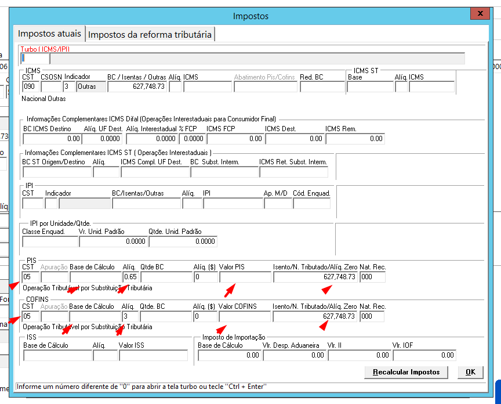Edit ICMS BC / Isentas / Outras value

click(137, 86)
